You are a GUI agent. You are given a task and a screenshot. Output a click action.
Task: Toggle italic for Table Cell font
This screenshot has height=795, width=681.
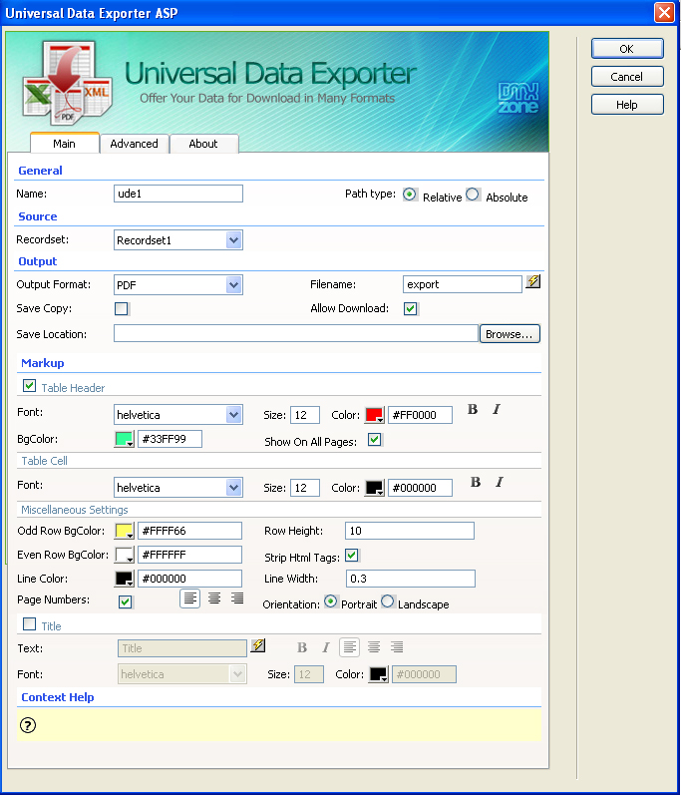point(500,482)
